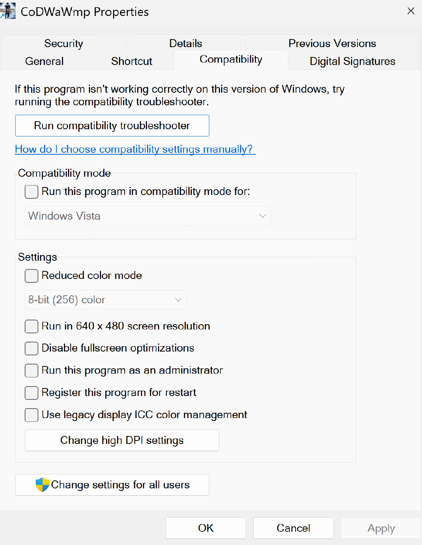Open the Digital Signatures tab

pyautogui.click(x=352, y=61)
